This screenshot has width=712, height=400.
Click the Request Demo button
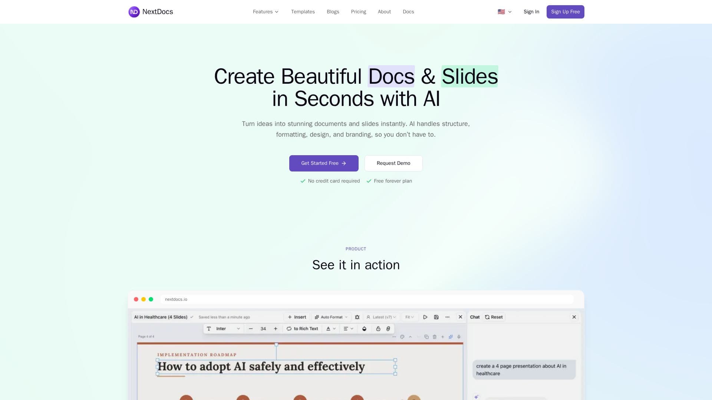(x=393, y=163)
